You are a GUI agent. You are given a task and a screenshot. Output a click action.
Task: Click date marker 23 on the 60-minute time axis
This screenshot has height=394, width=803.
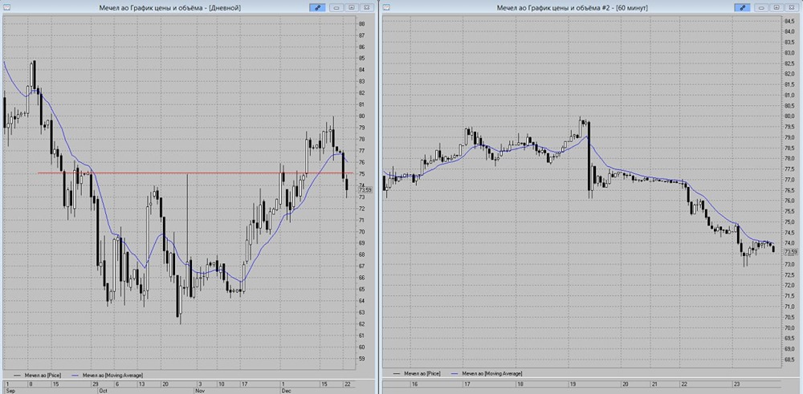tap(736, 384)
